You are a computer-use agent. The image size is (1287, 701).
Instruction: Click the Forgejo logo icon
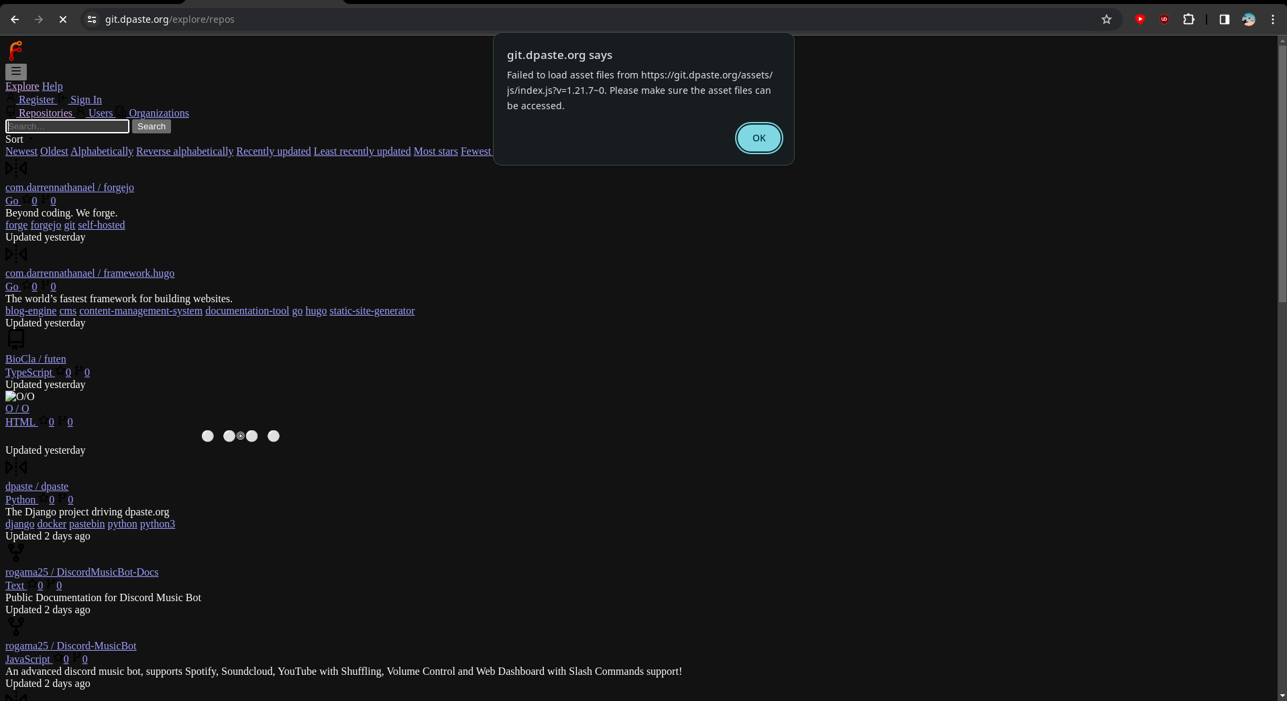[15, 51]
